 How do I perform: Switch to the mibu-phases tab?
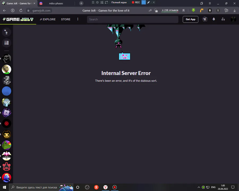click(56, 3)
